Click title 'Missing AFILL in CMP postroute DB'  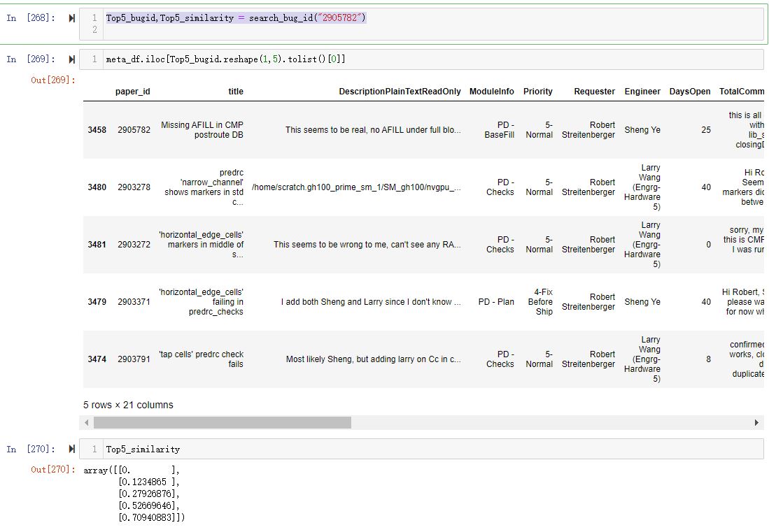[202, 130]
